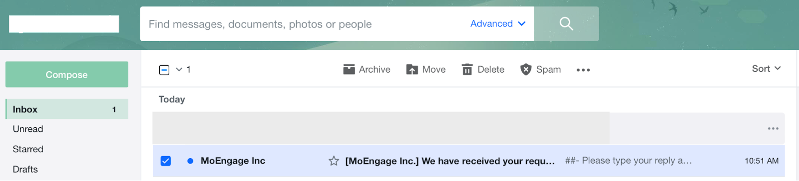Mark MoEngage email read via blue dot
Screen dimensions: 799x181
[190, 161]
